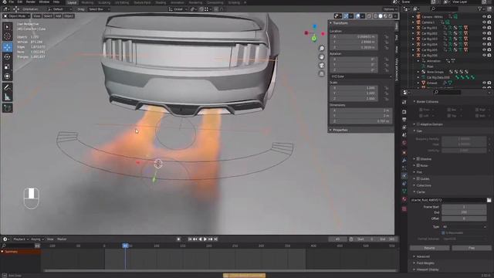
Task: Enable the Adaptive Domain checkbox
Action: coord(418,124)
